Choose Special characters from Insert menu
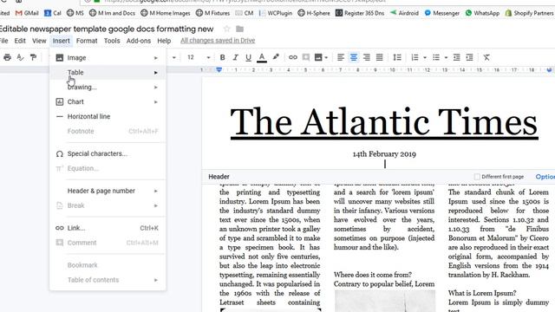The width and height of the screenshot is (555, 312). (108, 153)
